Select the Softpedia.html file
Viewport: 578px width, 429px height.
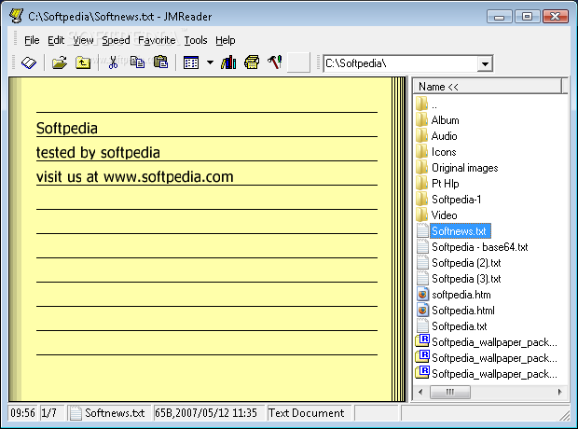463,311
